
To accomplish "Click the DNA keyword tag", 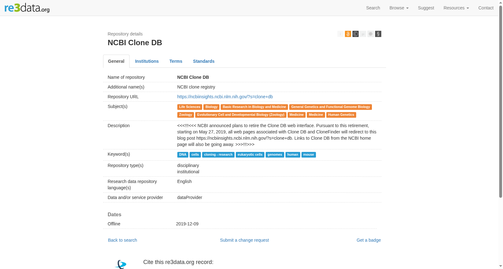I will coord(183,155).
